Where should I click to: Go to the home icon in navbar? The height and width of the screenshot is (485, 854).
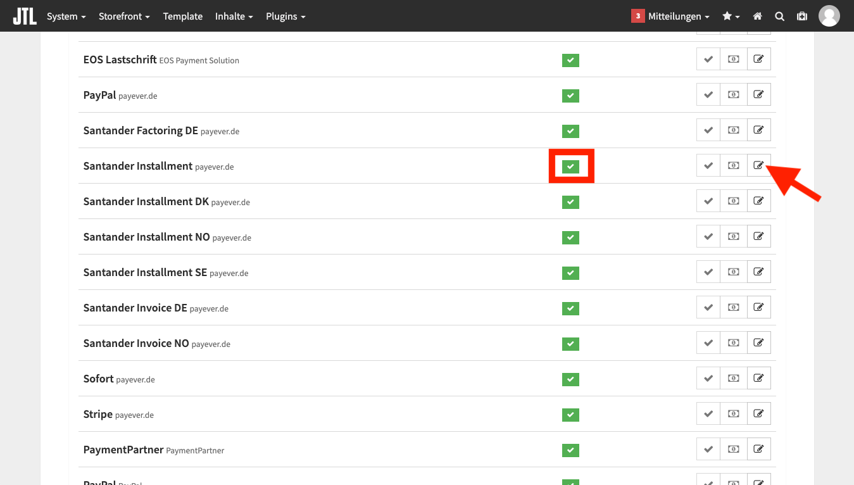coord(757,16)
